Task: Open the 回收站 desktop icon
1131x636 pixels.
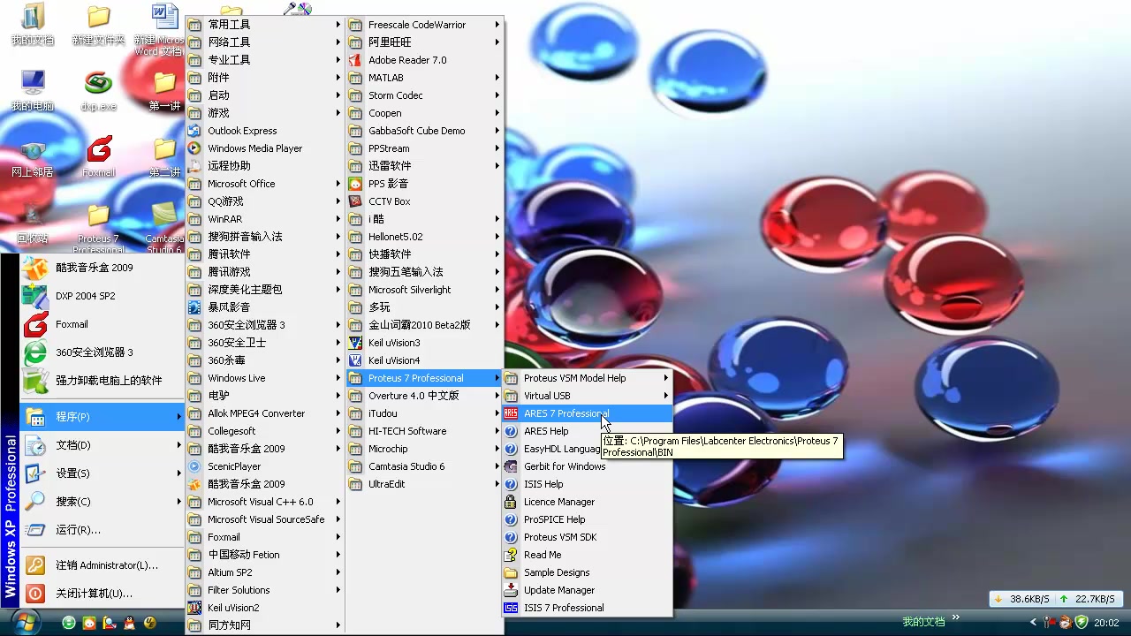Action: [x=33, y=223]
